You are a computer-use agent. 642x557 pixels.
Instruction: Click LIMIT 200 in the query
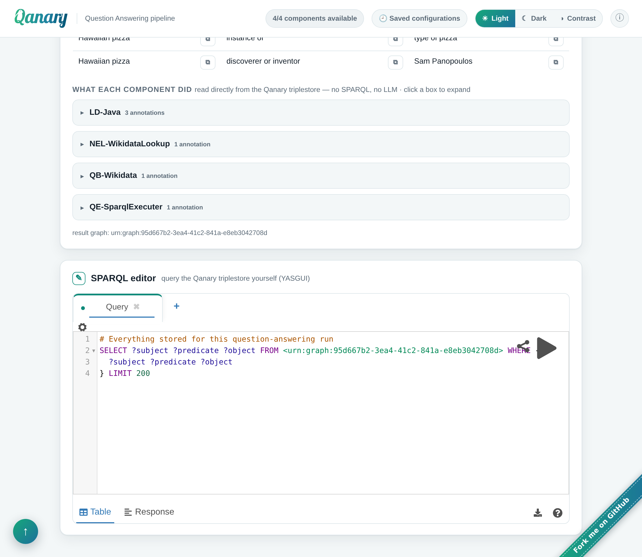pos(129,373)
